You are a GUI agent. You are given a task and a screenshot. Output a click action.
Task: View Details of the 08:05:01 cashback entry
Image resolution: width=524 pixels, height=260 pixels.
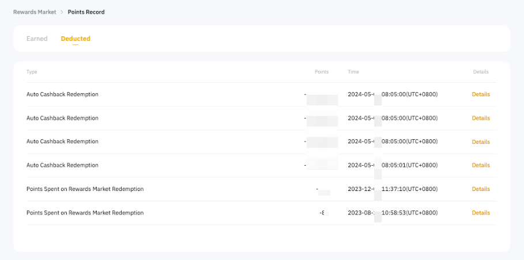[480, 165]
